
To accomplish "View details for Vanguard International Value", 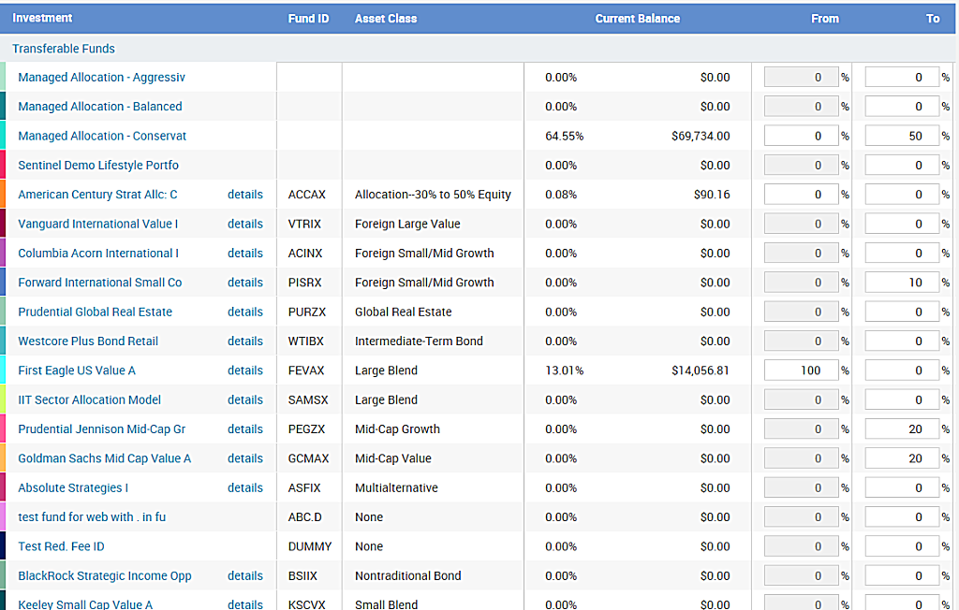I will pos(245,224).
